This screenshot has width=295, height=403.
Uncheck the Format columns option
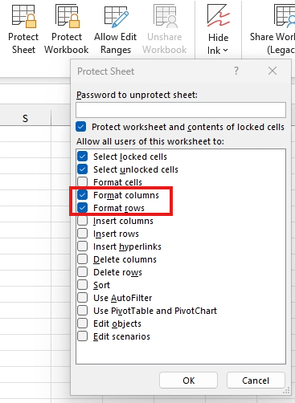83,195
